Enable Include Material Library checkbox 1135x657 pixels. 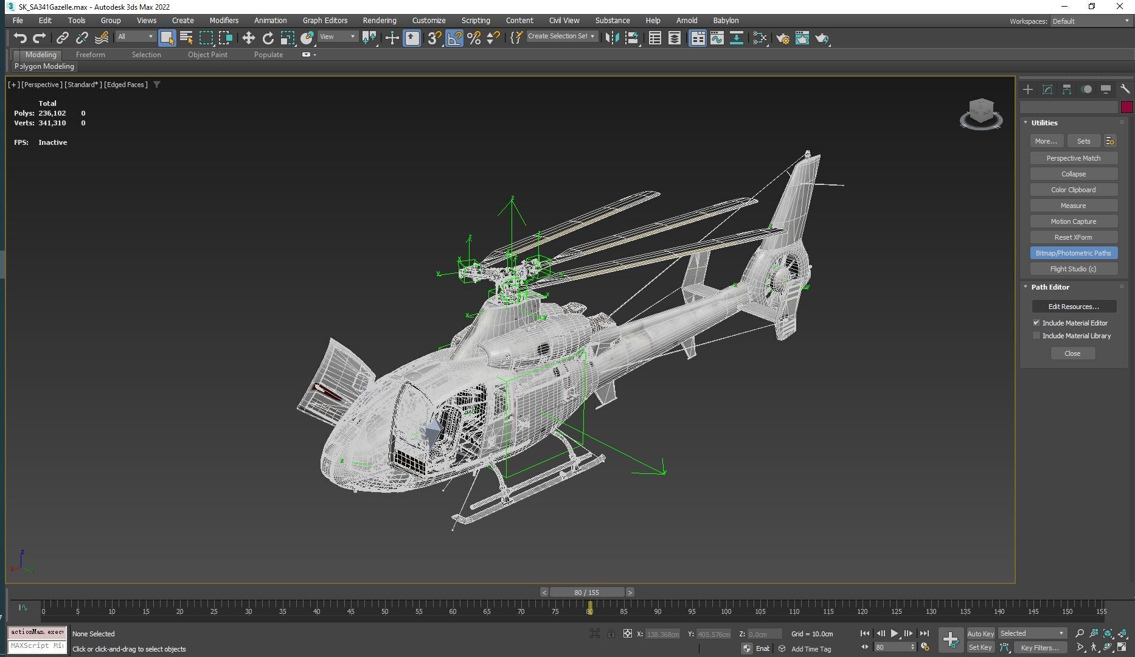(1036, 335)
